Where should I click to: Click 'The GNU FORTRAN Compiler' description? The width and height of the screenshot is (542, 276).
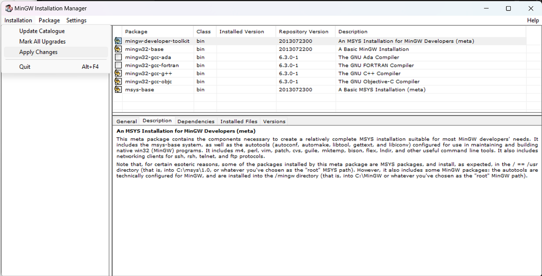click(x=376, y=65)
